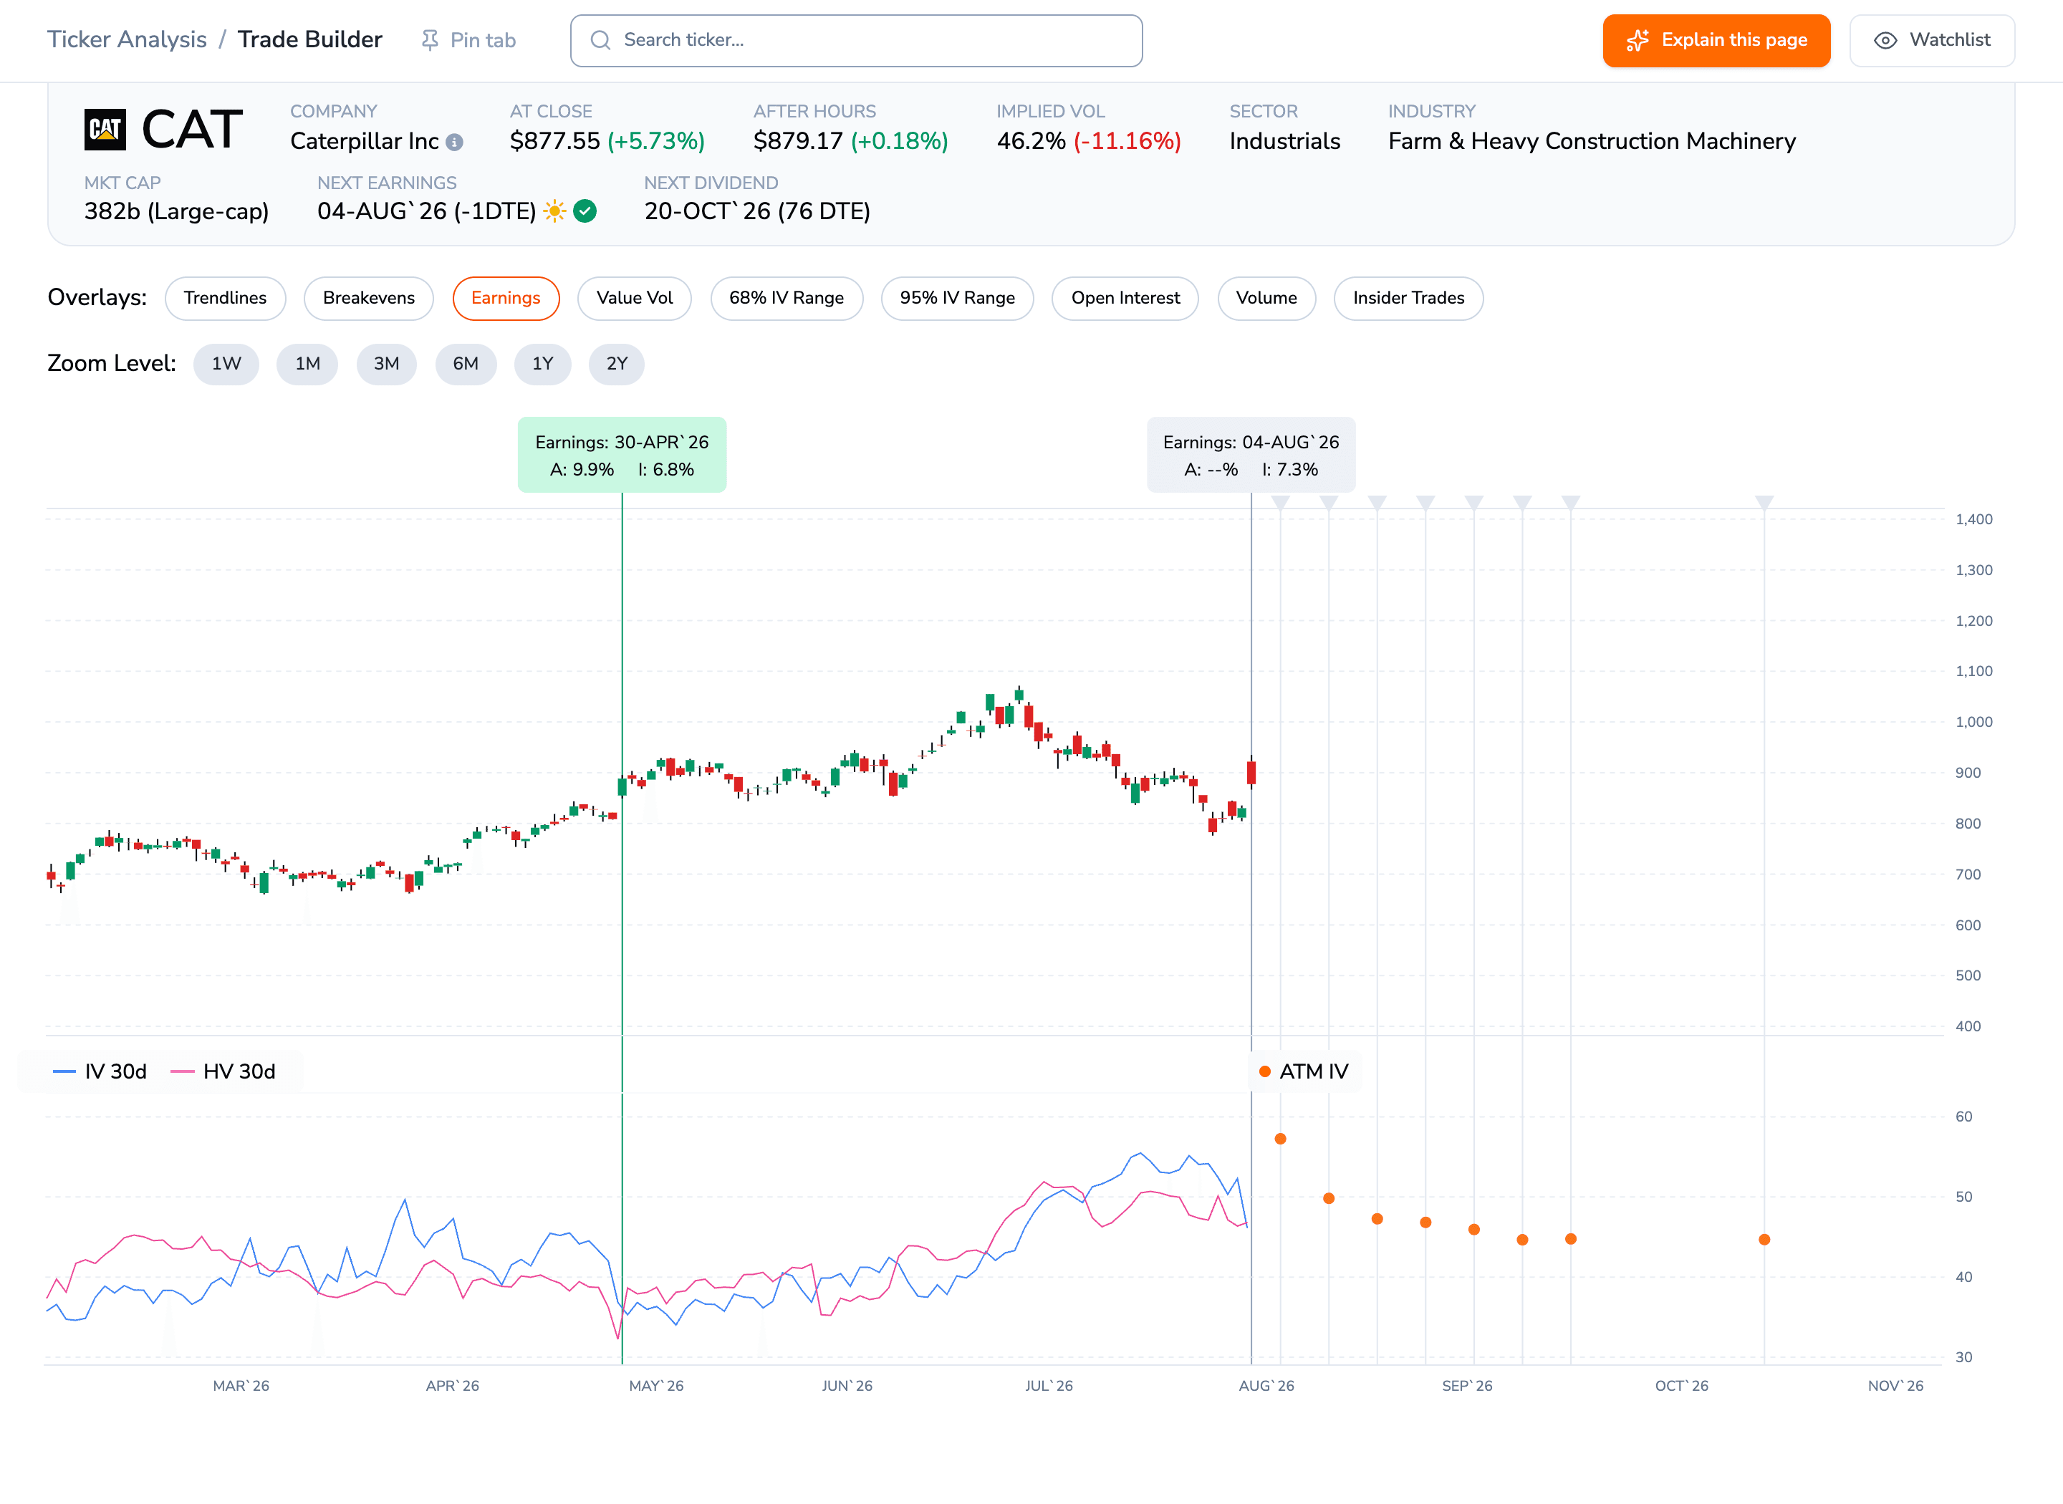Click the after hours price $879.17

[799, 141]
